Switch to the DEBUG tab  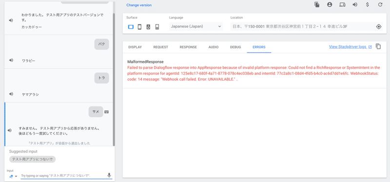235,47
